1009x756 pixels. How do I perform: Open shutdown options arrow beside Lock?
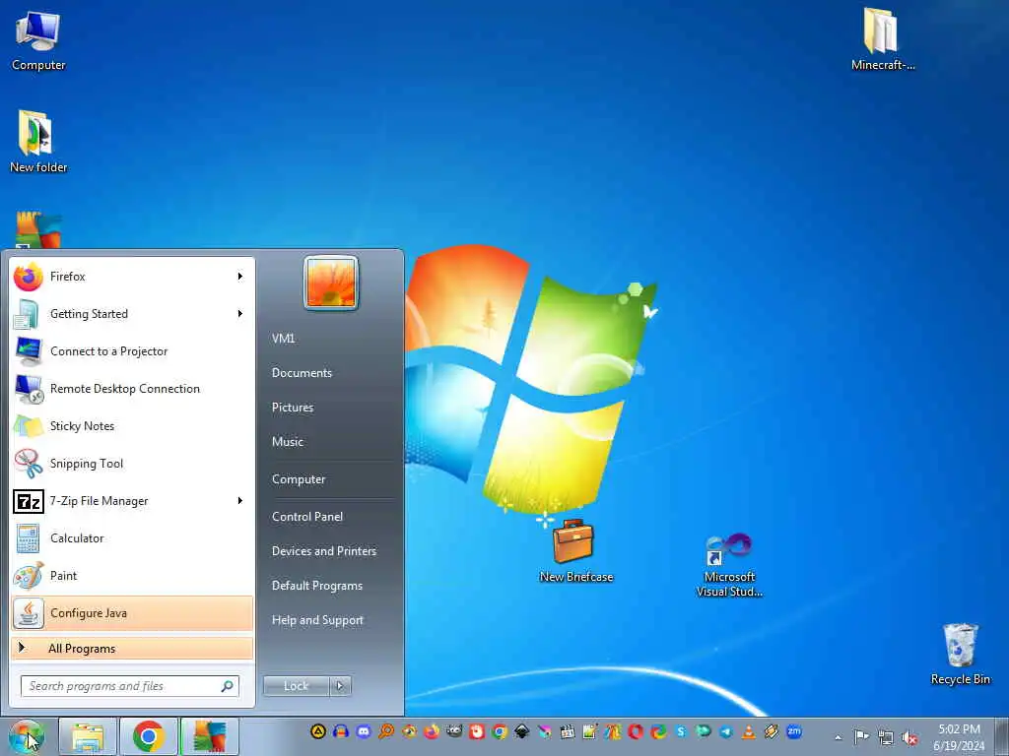tap(340, 686)
